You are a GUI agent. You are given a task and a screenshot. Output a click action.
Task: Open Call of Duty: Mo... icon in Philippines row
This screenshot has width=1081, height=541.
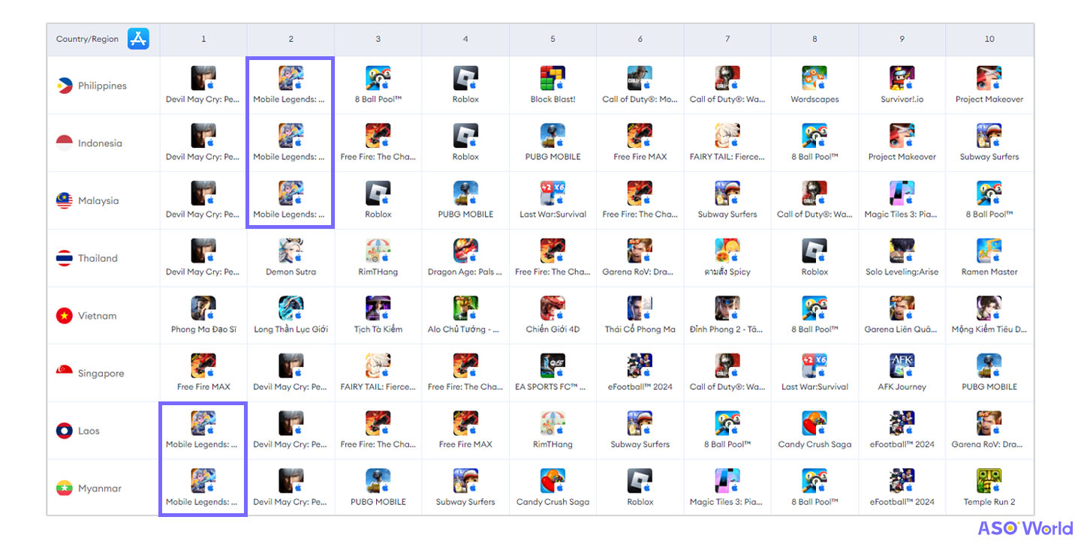tap(640, 78)
